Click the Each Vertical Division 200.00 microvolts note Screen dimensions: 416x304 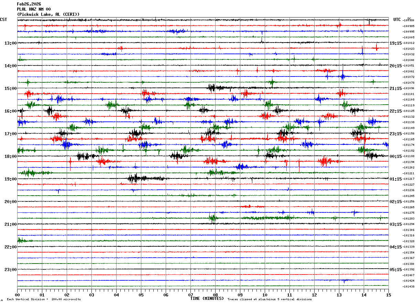click(x=44, y=300)
